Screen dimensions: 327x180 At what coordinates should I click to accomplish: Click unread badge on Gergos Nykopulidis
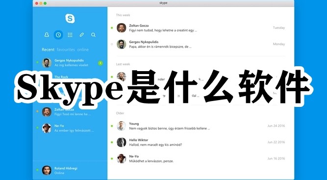tap(101, 63)
